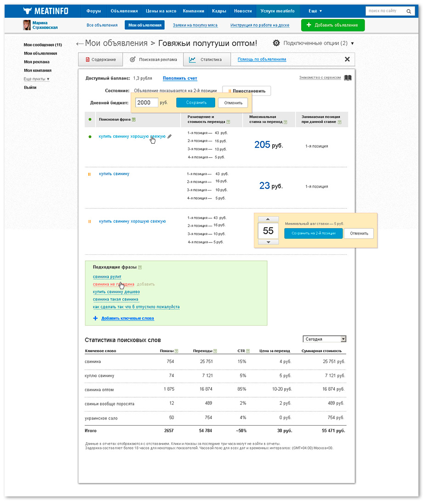Click help icon by Занимаемая позиция
This screenshot has height=501, width=423.
(339, 122)
